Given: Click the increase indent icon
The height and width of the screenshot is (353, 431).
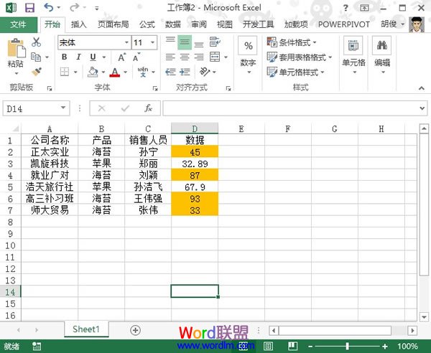Looking at the screenshot, I should point(185,72).
